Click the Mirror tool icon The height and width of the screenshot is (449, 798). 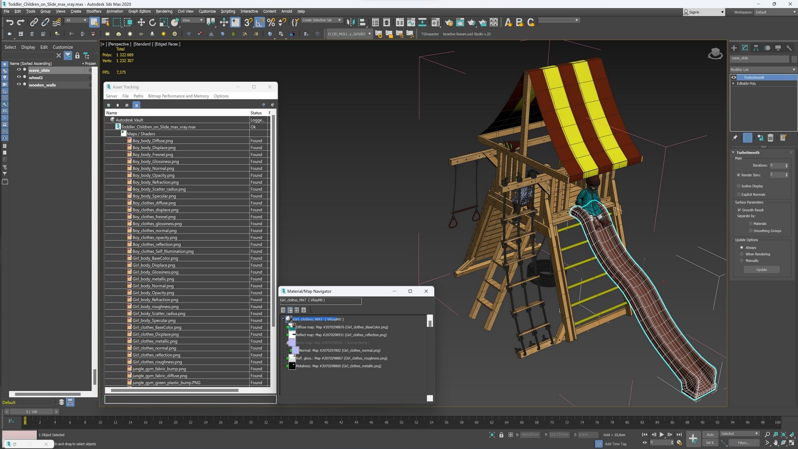pos(351,22)
